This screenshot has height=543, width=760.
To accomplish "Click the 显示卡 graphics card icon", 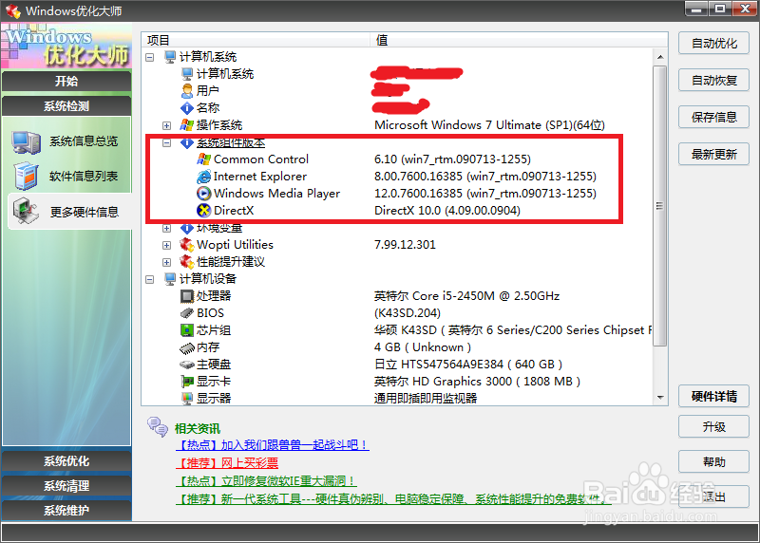I will pyautogui.click(x=187, y=382).
